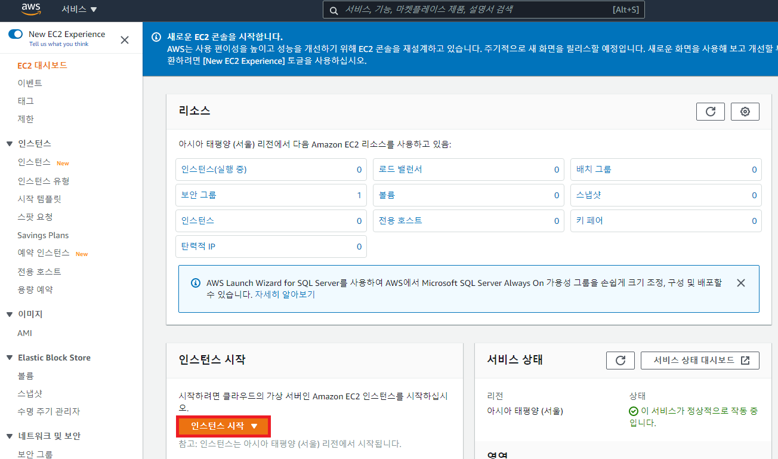Open 스냅샷 resource card
The image size is (778, 459).
tap(666, 195)
